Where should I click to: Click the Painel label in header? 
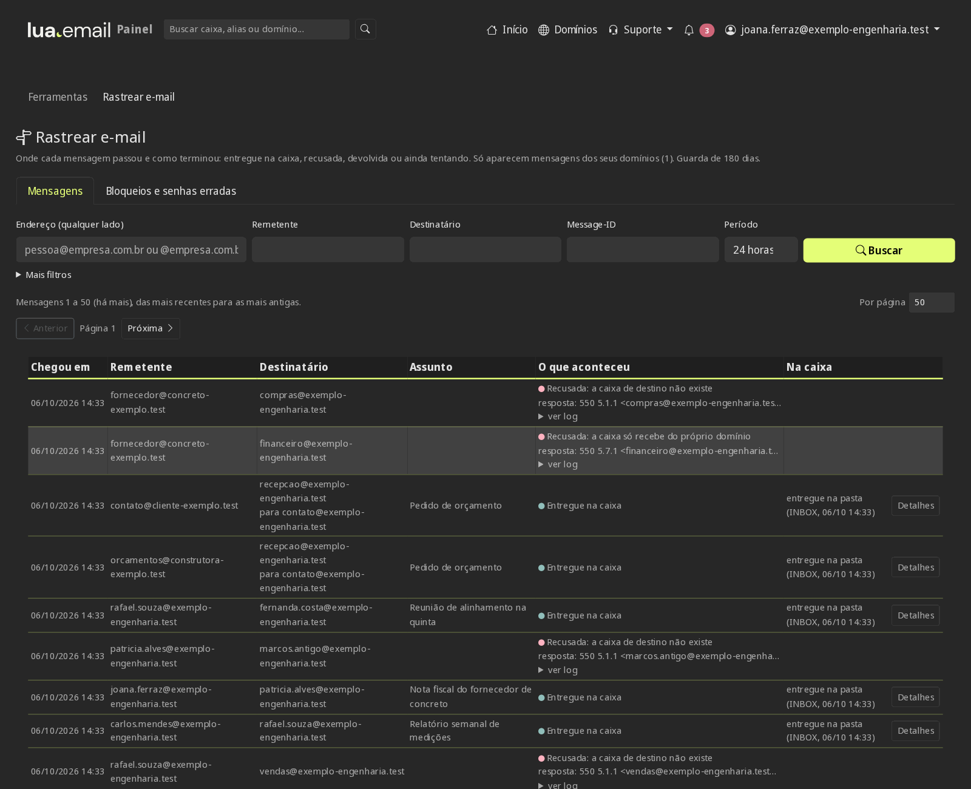pyautogui.click(x=135, y=29)
